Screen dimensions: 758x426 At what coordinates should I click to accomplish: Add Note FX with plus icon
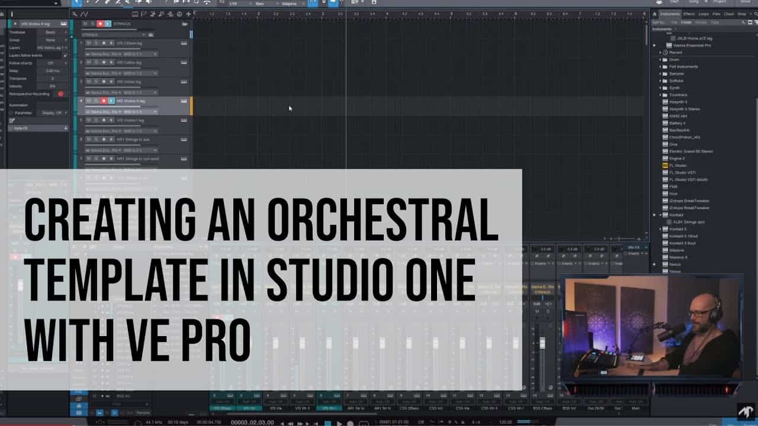click(x=65, y=128)
